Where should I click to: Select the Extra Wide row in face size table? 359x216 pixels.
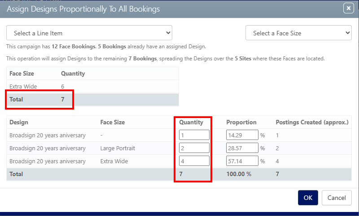(92, 86)
